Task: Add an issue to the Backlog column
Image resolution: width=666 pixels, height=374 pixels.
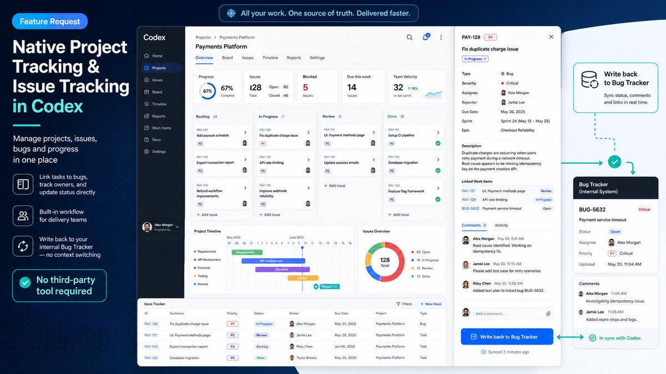Action: (207, 214)
